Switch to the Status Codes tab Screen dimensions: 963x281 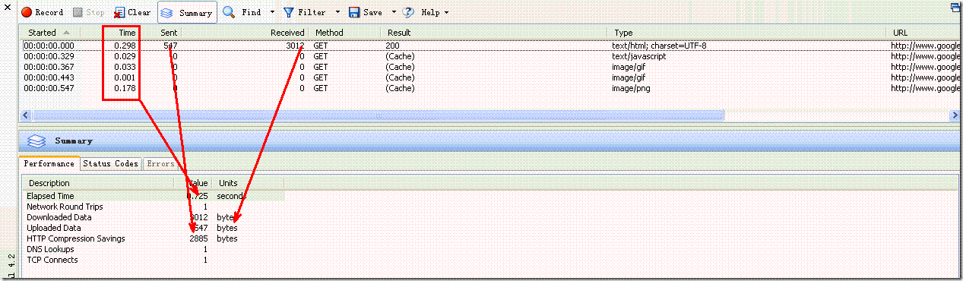[x=111, y=163]
